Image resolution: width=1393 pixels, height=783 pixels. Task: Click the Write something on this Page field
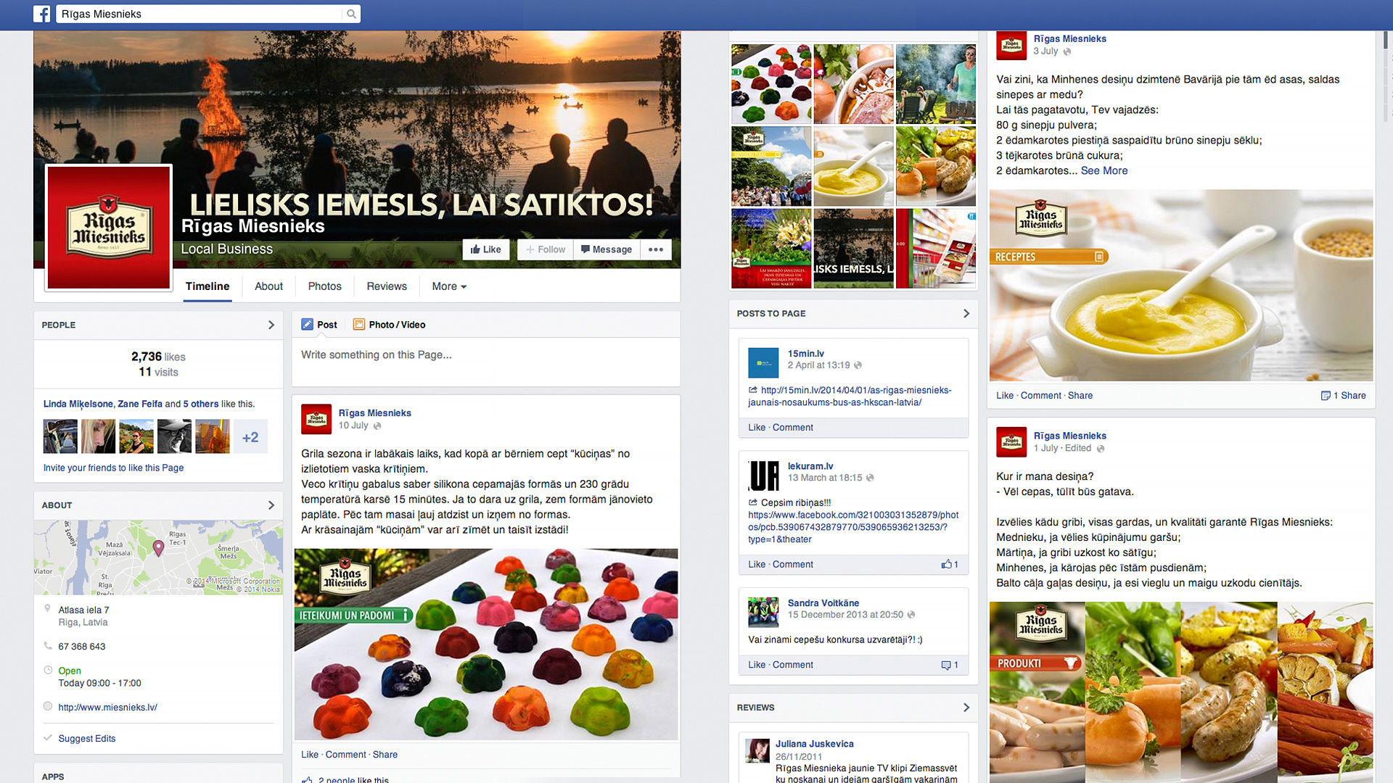tap(486, 355)
